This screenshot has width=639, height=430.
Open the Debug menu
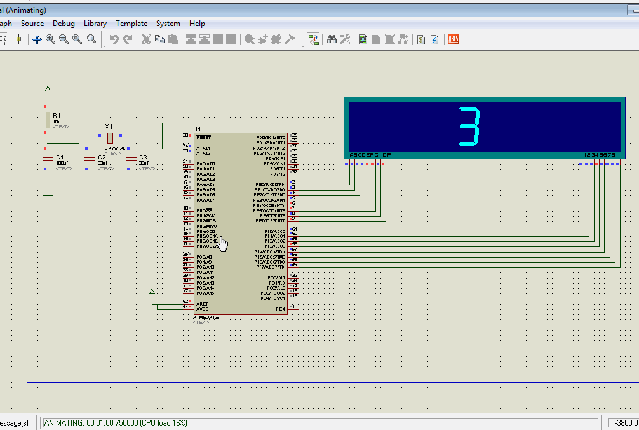64,23
